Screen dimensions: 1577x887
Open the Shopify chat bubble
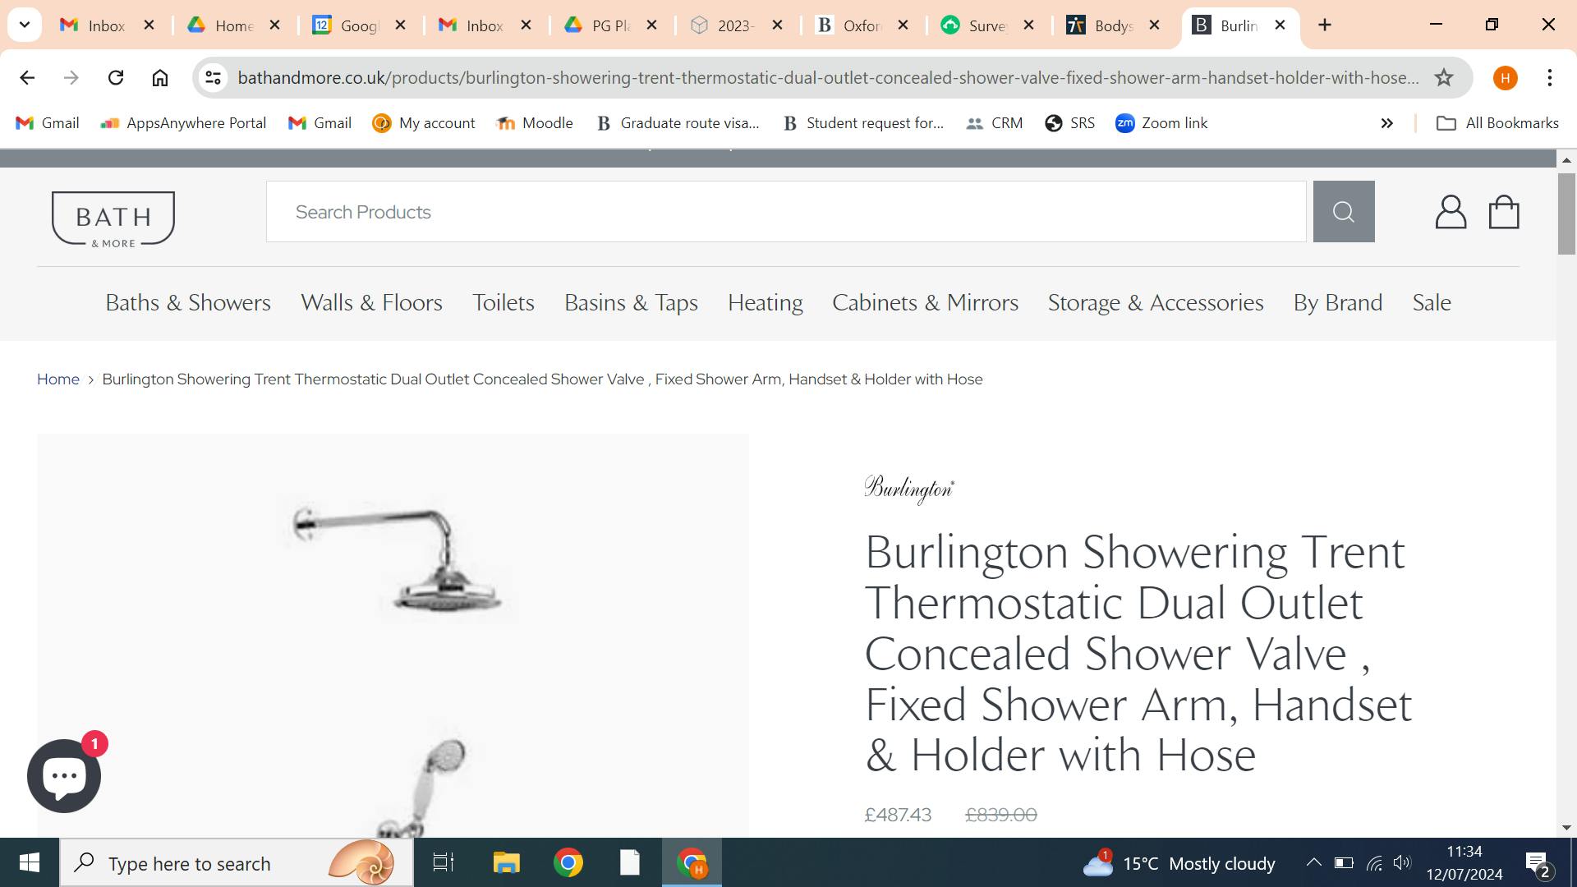pyautogui.click(x=64, y=776)
